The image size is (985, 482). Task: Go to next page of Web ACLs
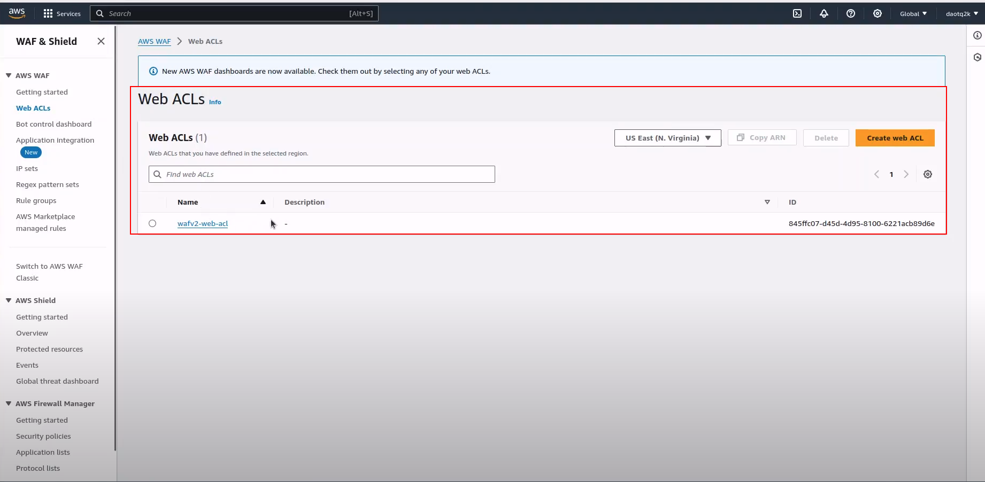click(x=906, y=174)
